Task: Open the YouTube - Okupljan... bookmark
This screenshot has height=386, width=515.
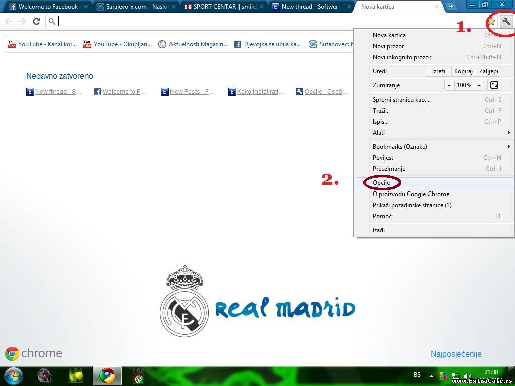Action: (x=118, y=44)
